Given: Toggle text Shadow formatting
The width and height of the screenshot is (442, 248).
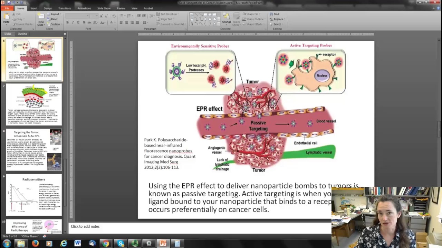Looking at the screenshot, I should click(84, 22).
